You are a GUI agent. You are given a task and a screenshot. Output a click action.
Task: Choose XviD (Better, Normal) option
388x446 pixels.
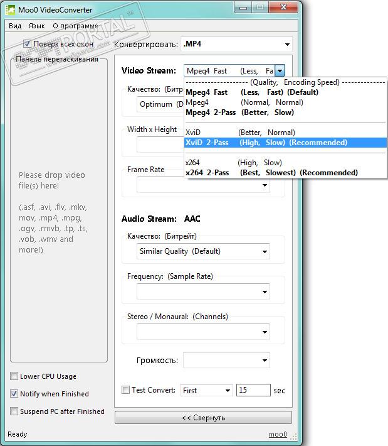(286, 133)
